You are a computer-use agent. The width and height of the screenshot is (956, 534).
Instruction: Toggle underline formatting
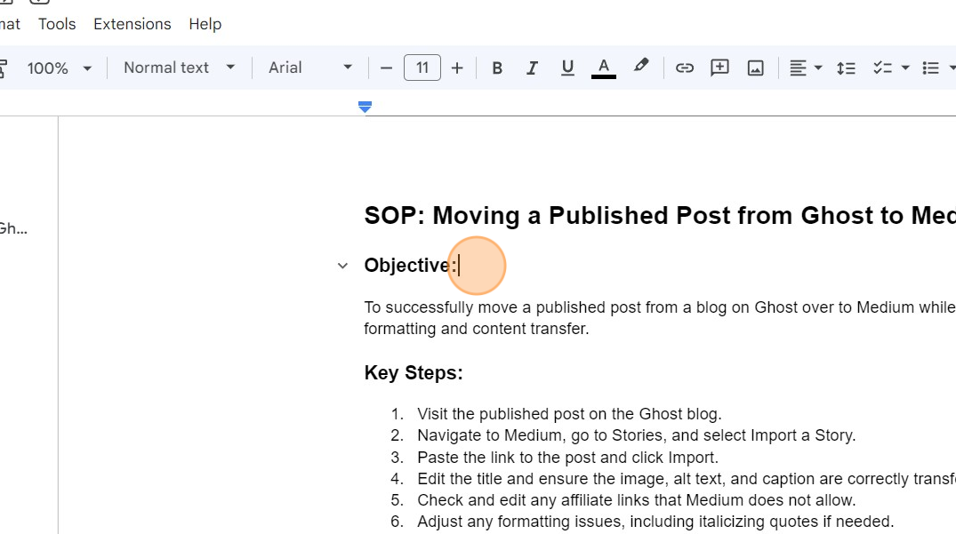pos(567,68)
